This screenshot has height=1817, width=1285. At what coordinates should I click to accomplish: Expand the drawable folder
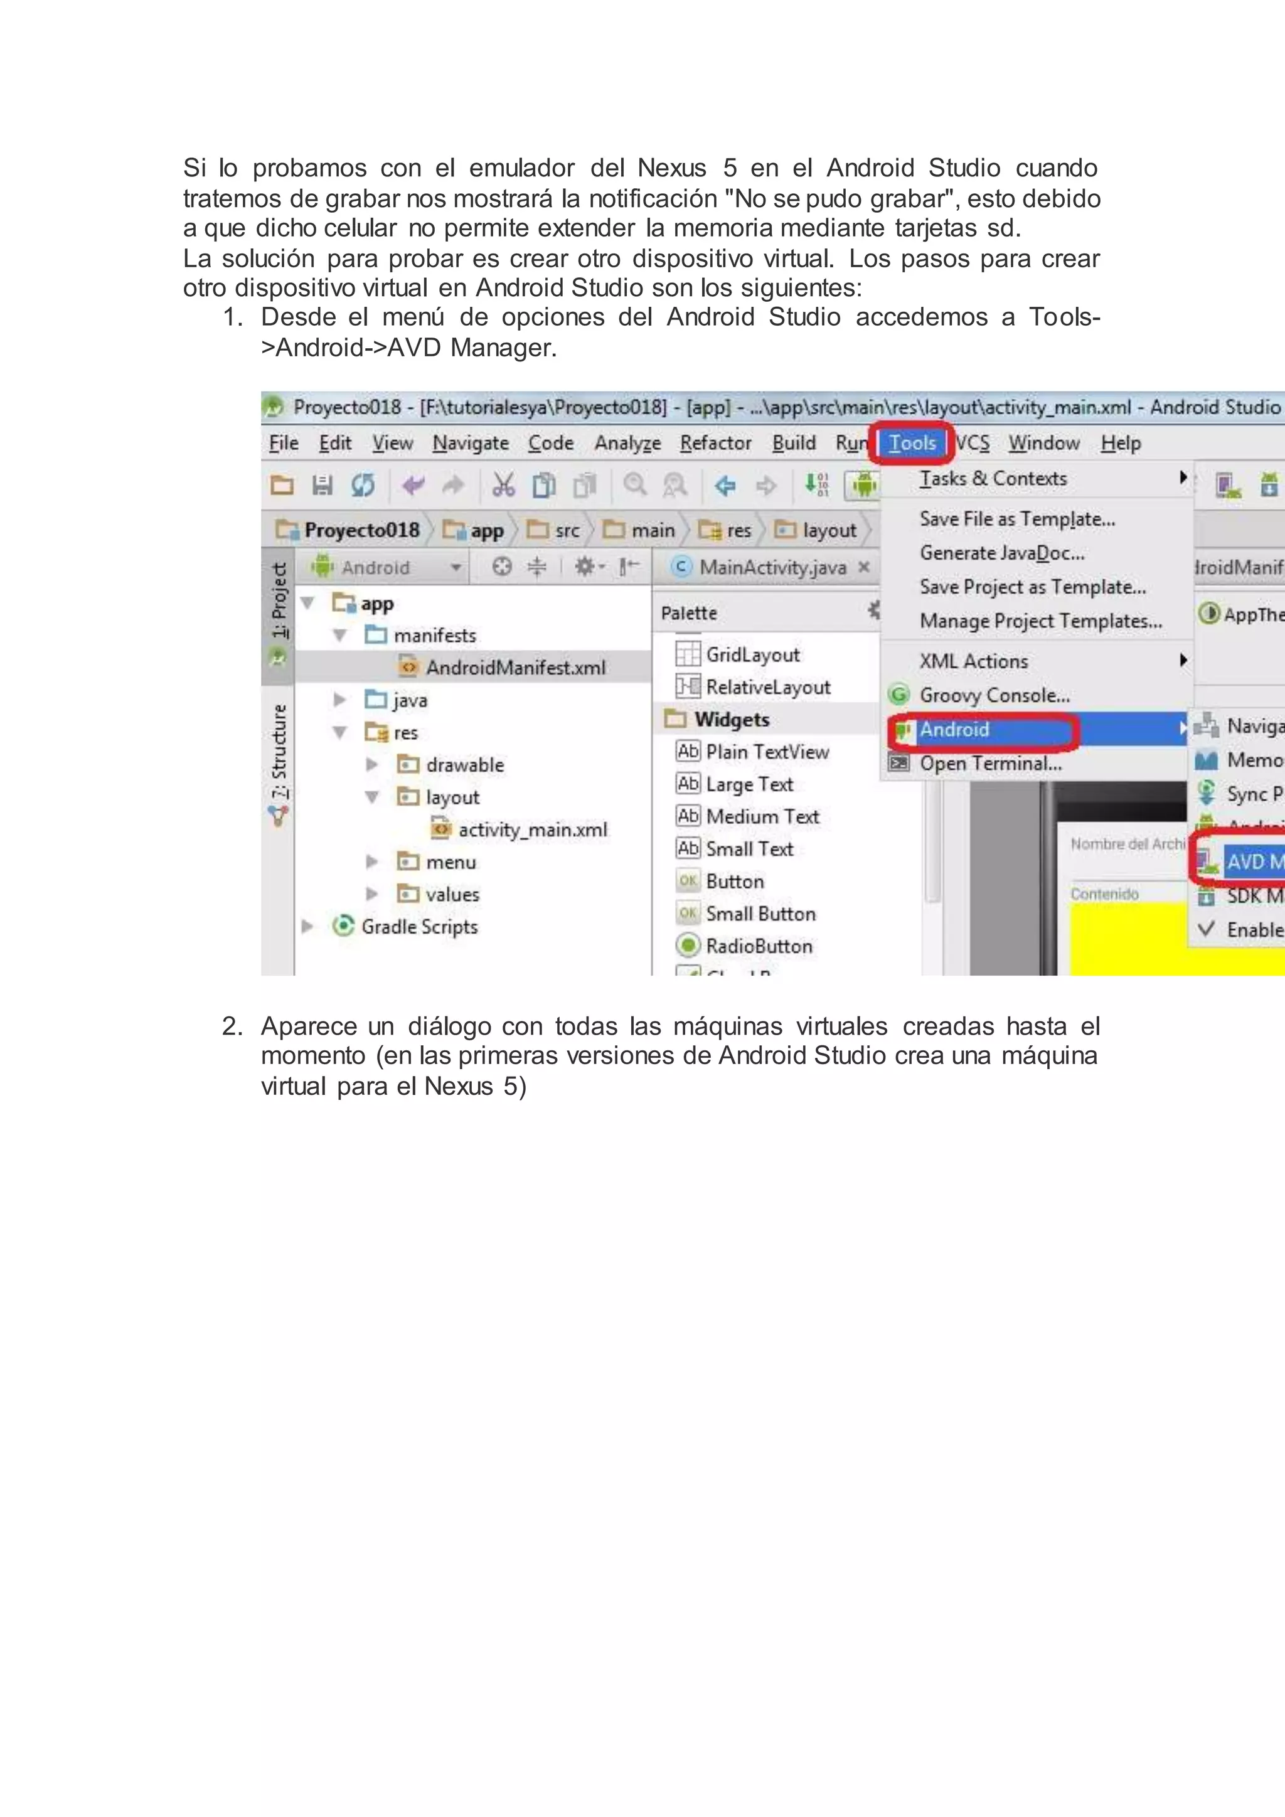(372, 764)
